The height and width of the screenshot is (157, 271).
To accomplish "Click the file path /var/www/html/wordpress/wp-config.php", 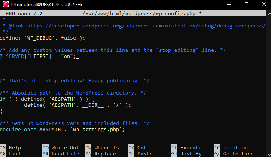I will (139, 13).
